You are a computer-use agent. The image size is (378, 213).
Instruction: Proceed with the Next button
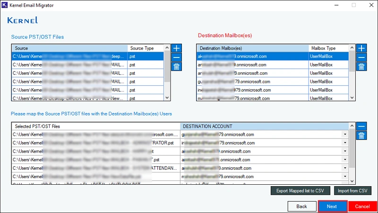coord(333,206)
